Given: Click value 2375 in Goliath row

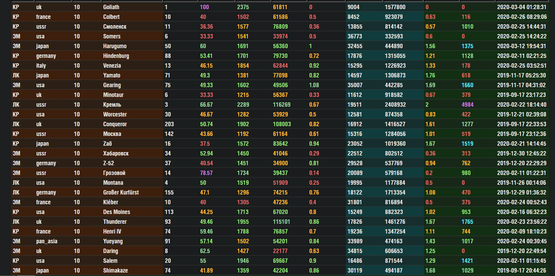Looking at the screenshot, I should click(243, 7).
